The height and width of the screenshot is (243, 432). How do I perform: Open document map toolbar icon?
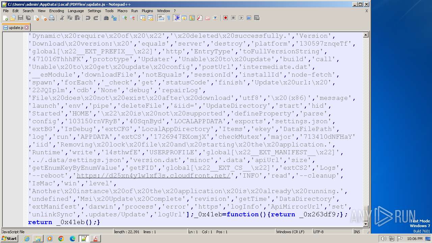[192, 18]
